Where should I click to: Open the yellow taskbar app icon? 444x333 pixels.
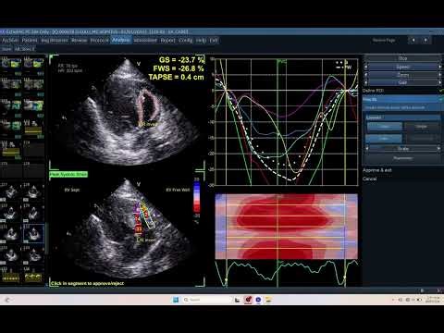click(x=268, y=300)
